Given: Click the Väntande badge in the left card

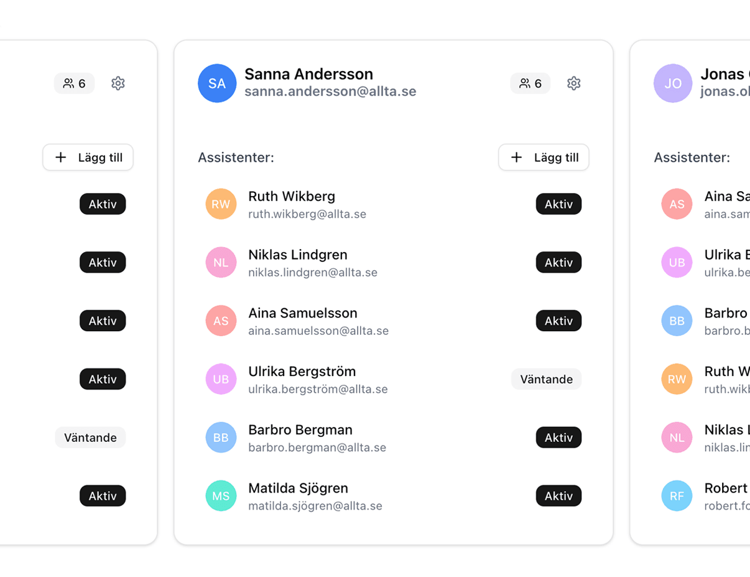Looking at the screenshot, I should tap(90, 438).
